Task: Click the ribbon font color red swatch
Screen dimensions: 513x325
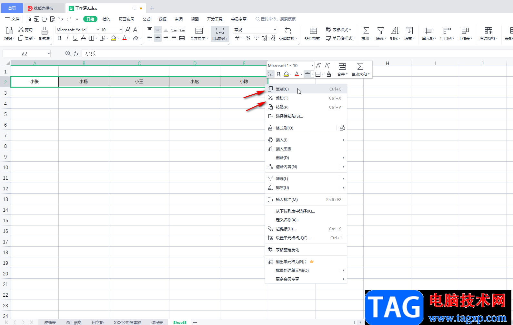Action: click(125, 38)
